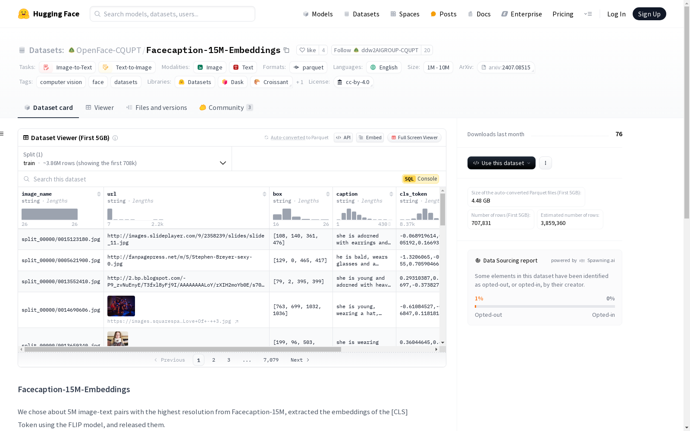690x431 pixels.
Task: Open Spaces in the top navigation
Action: (405, 14)
